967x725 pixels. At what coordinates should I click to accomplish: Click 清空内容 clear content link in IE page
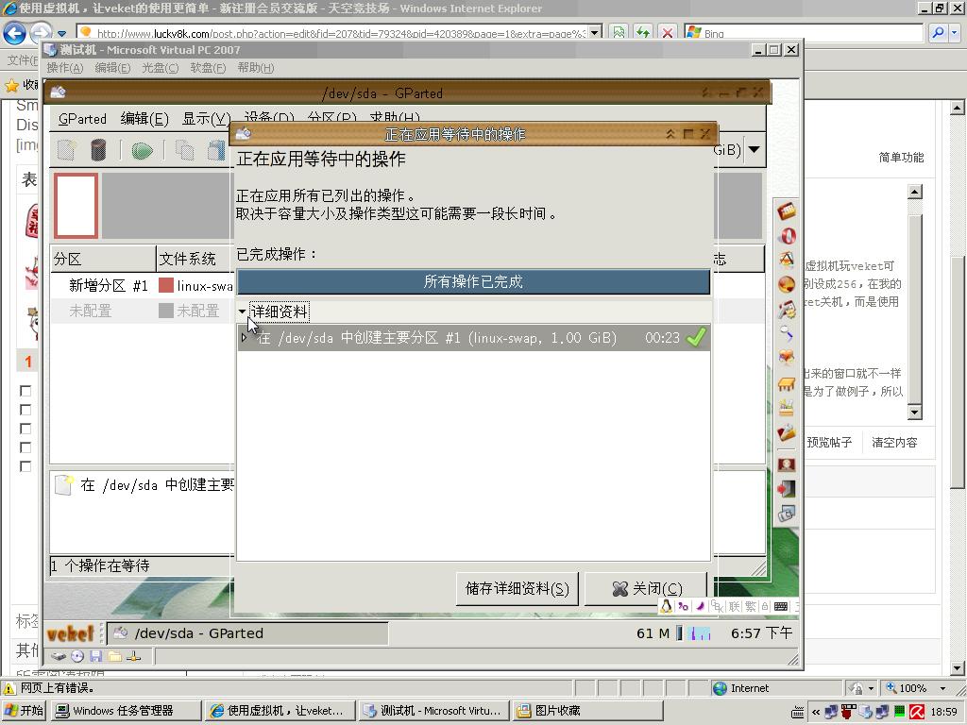click(x=894, y=442)
